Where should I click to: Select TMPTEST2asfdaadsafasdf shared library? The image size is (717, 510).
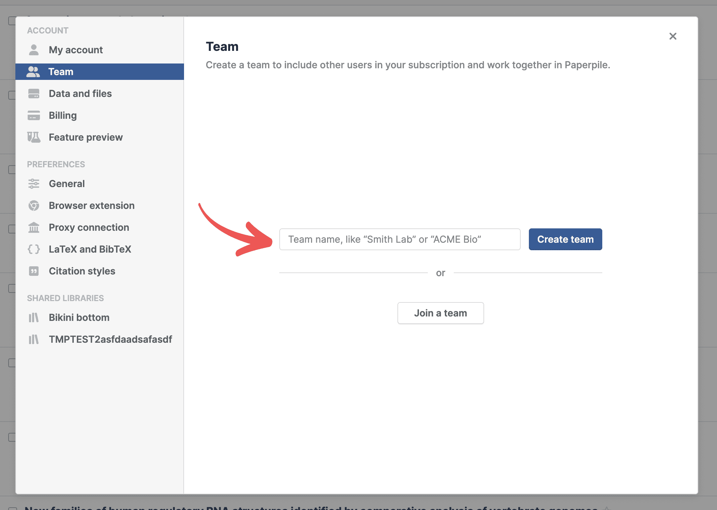coord(110,339)
